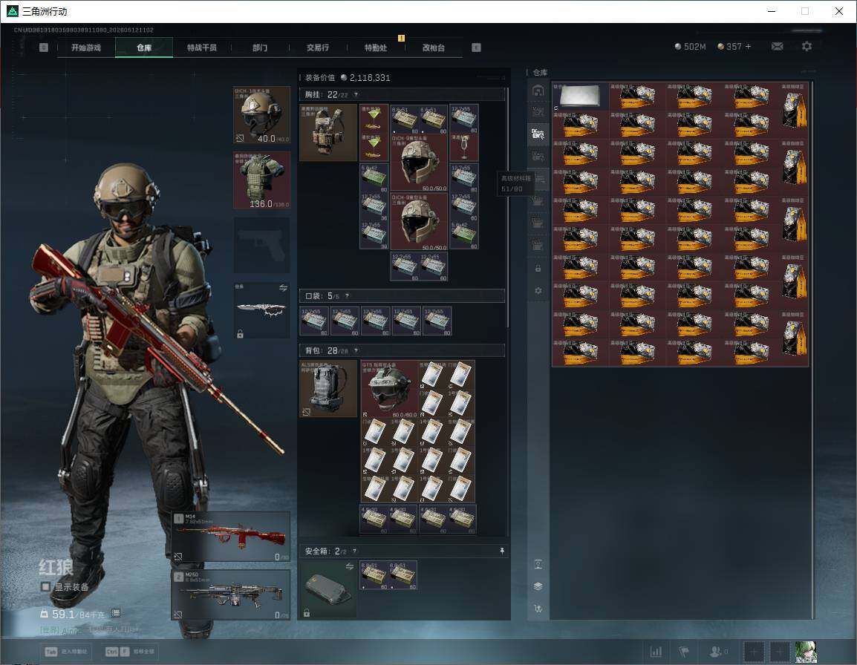This screenshot has height=665, width=857.
Task: Click the lock icon under safe box
Action: coord(307,613)
